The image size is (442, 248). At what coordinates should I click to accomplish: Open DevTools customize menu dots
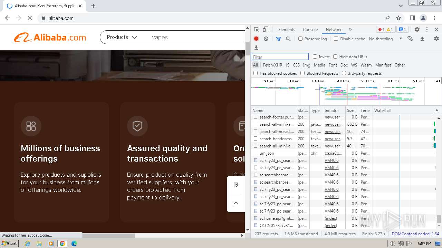[427, 30]
